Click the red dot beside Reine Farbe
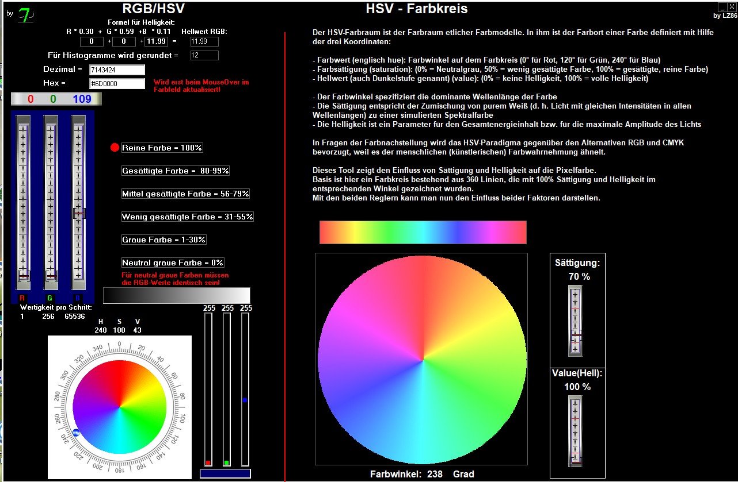Viewport: 738px width, 482px height. pos(115,148)
